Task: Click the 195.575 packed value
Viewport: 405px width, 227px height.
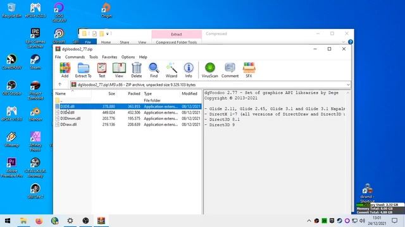Action: pos(134,119)
